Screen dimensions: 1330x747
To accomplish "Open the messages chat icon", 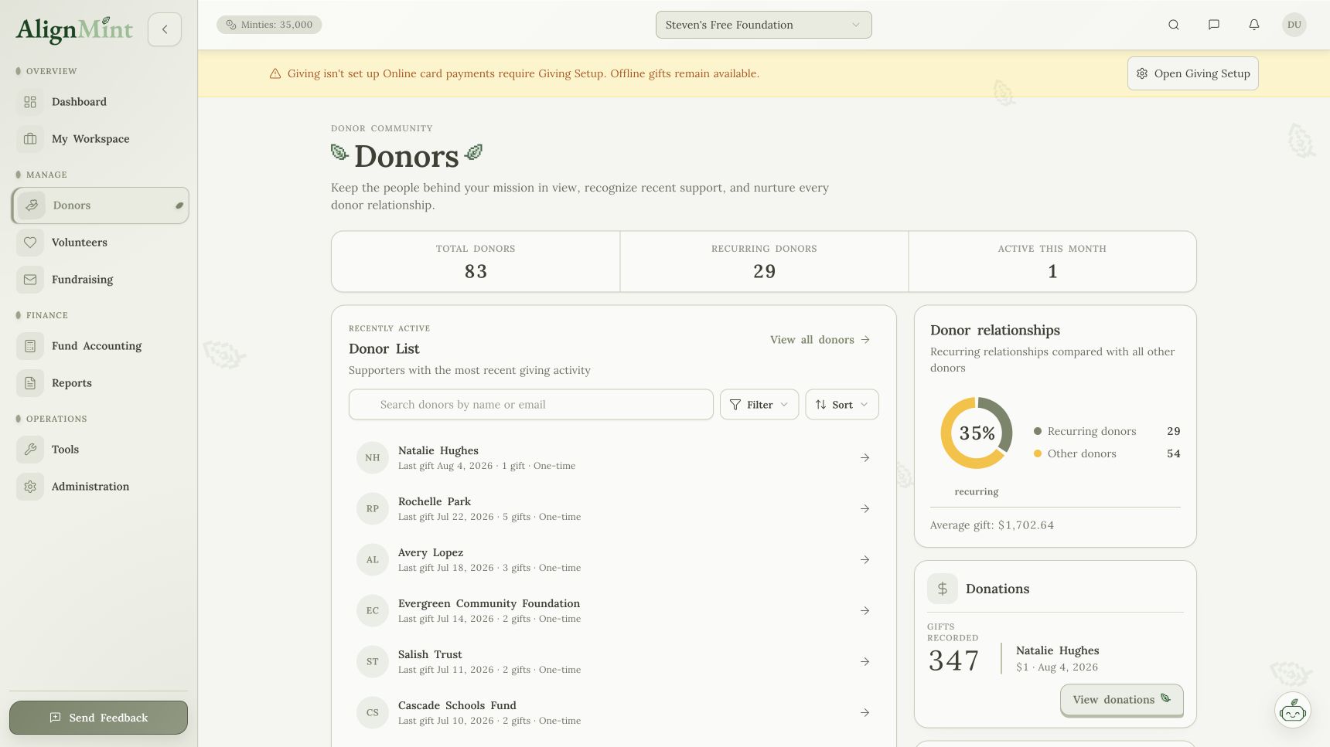I will tap(1214, 25).
